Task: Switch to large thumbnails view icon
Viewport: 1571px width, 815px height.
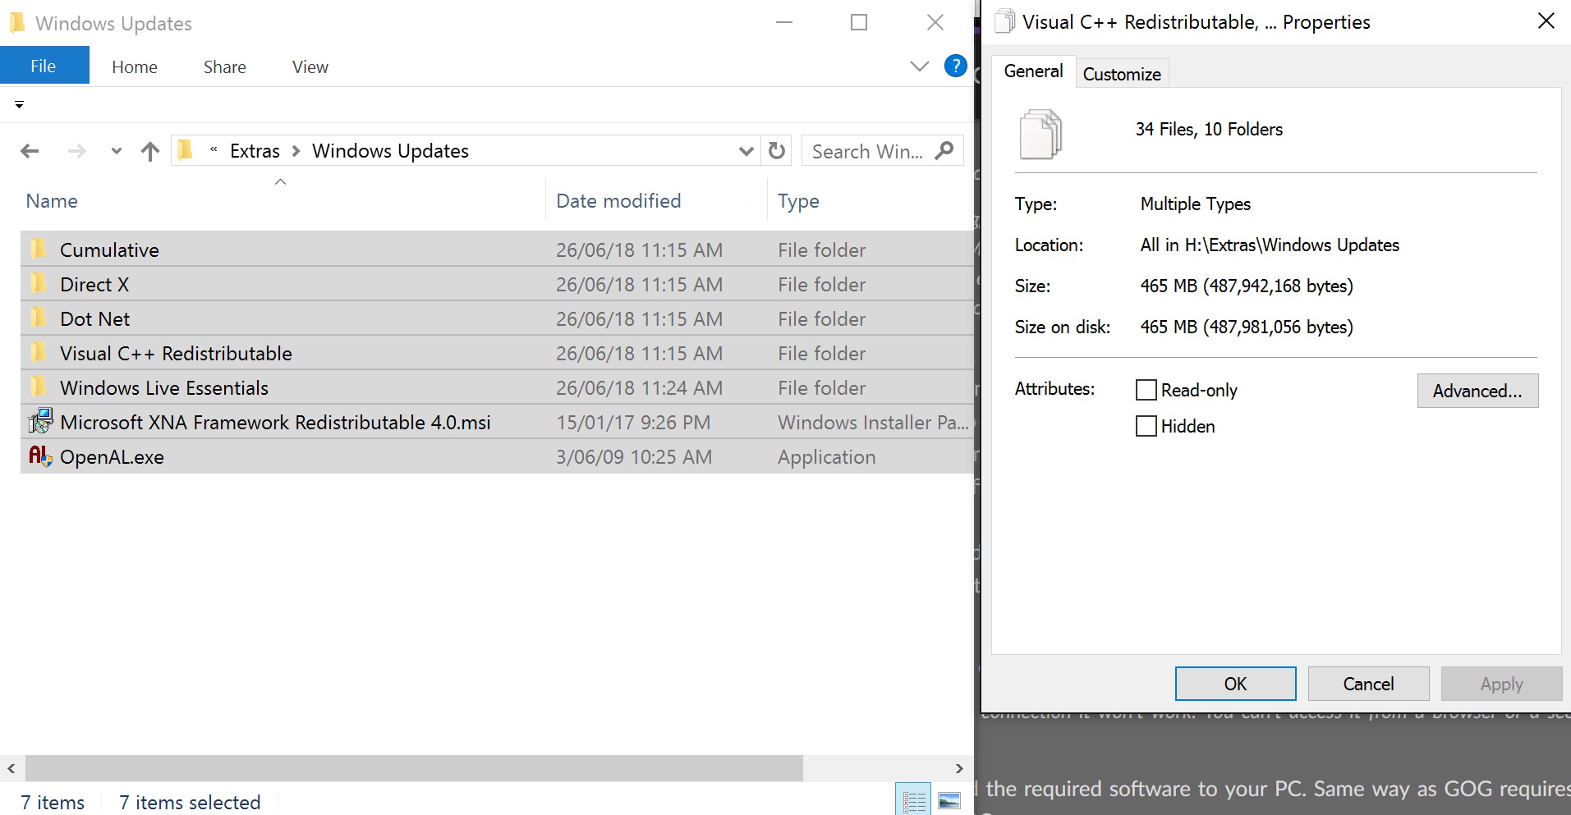Action: (x=949, y=800)
